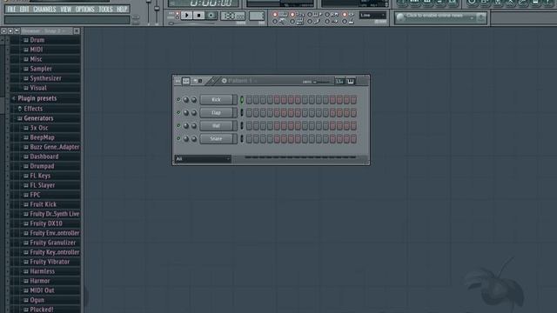Select the Clap channel selector LED
Viewport: 557px width, 313px height.
point(242,113)
